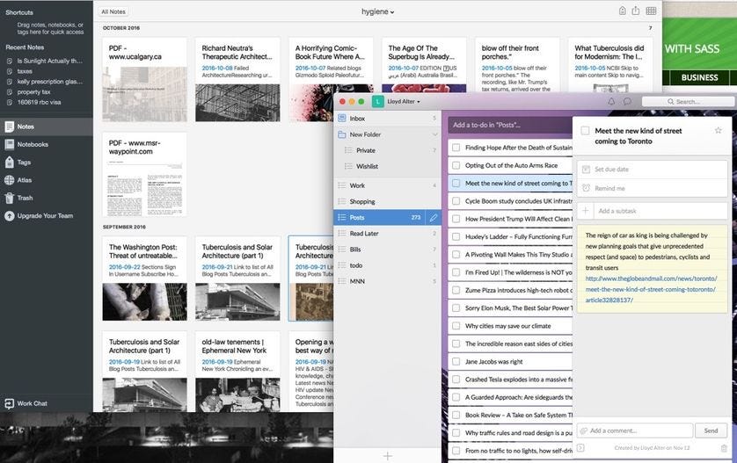The width and height of the screenshot is (737, 463).
Task: Click the Inbox icon in Wunderlist
Action: pos(342,119)
